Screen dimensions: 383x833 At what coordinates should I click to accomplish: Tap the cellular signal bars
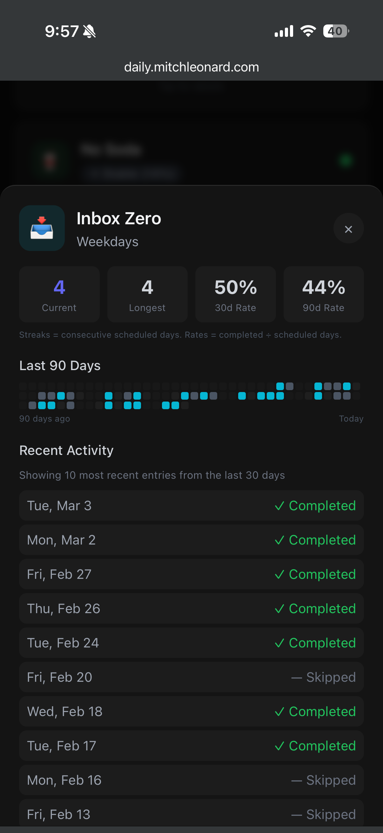click(x=284, y=31)
